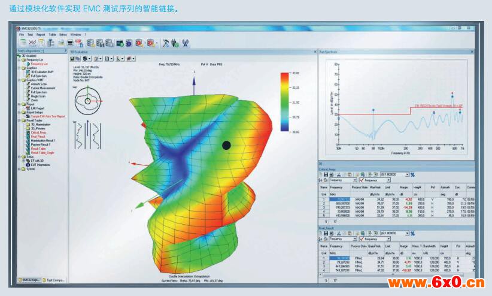Open the File menu

pyautogui.click(x=22, y=35)
